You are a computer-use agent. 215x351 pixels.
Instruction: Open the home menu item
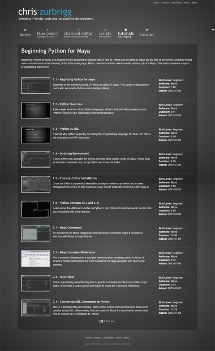(25, 35)
